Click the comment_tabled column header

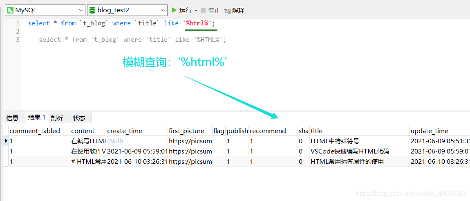39,131
